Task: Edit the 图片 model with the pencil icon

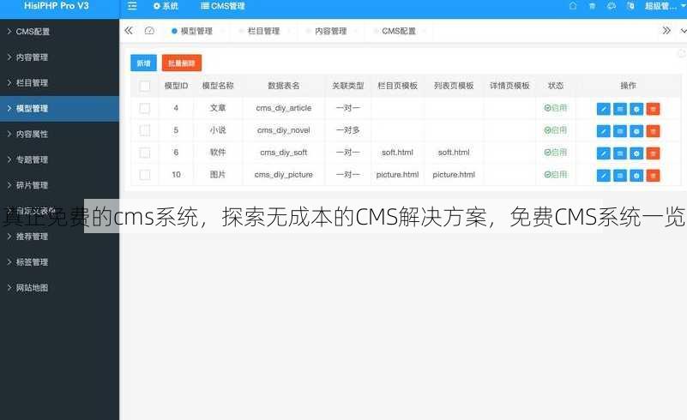Action: (603, 176)
